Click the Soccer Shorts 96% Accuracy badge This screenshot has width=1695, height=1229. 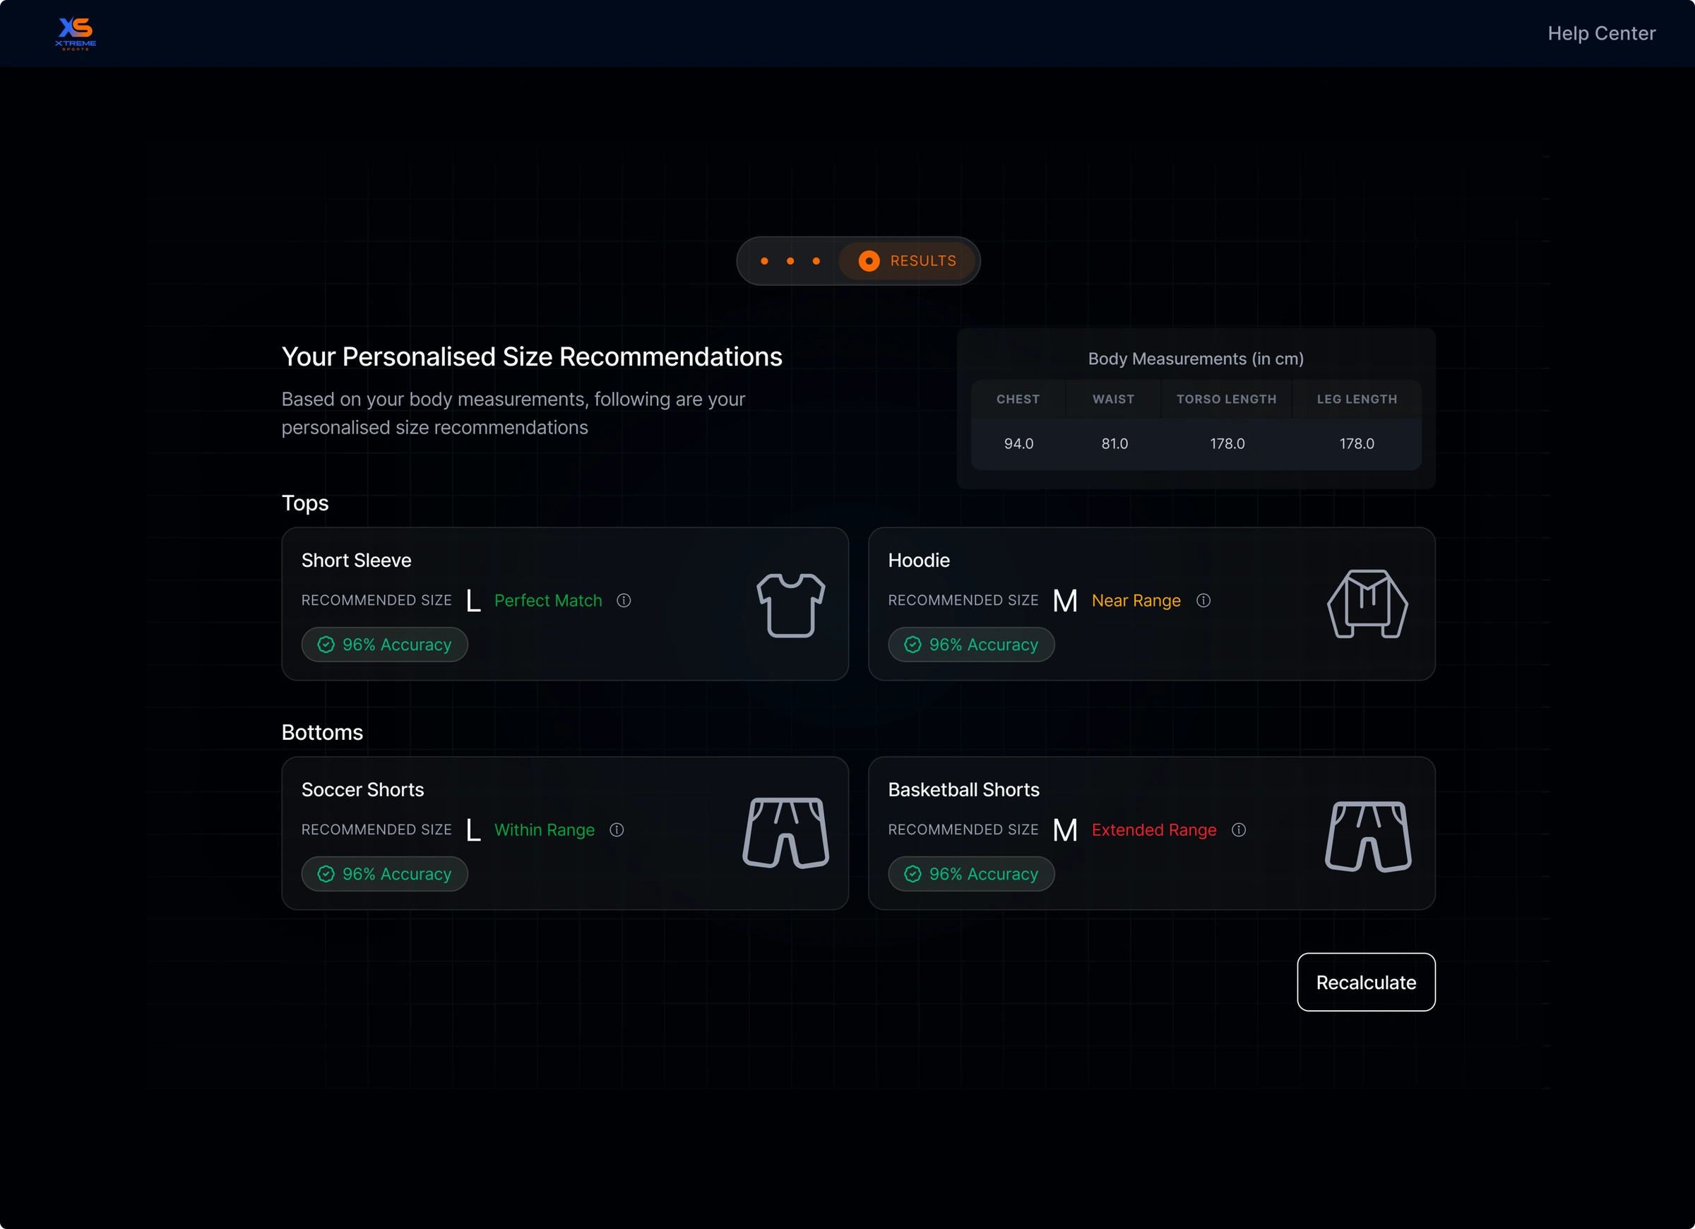pos(385,874)
